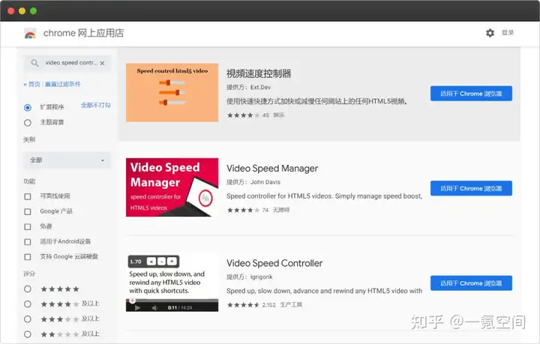Viewport: 540px width, 344px height.
Task: Click the chrome 网上应用店 store title
Action: [x=83, y=33]
